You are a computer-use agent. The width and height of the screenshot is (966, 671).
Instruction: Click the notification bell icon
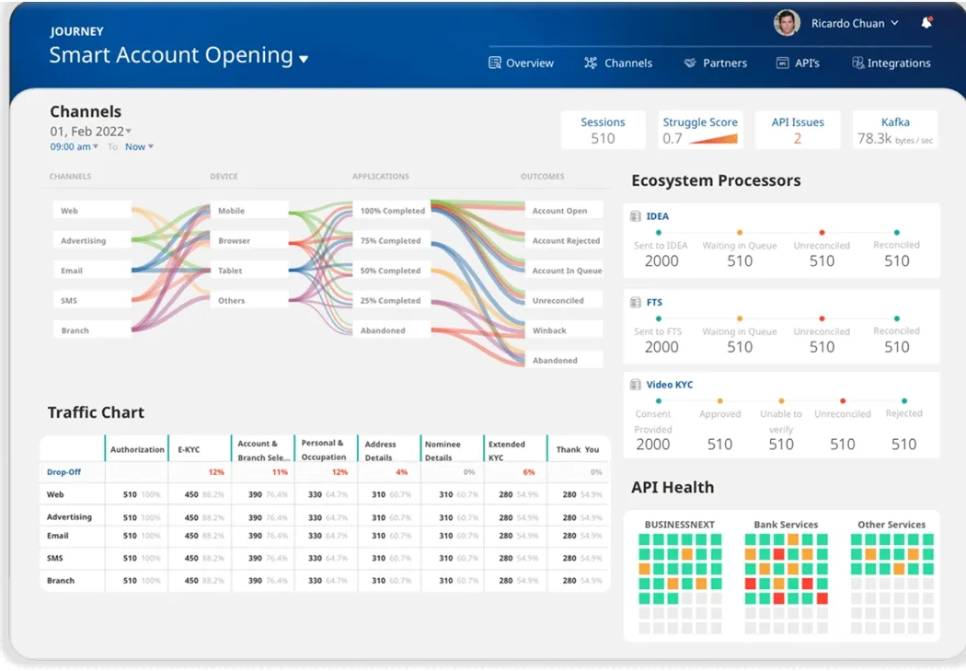tap(926, 23)
